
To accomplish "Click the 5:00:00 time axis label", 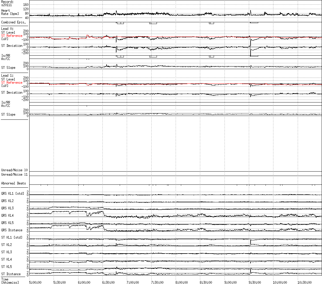I will click(35, 282).
